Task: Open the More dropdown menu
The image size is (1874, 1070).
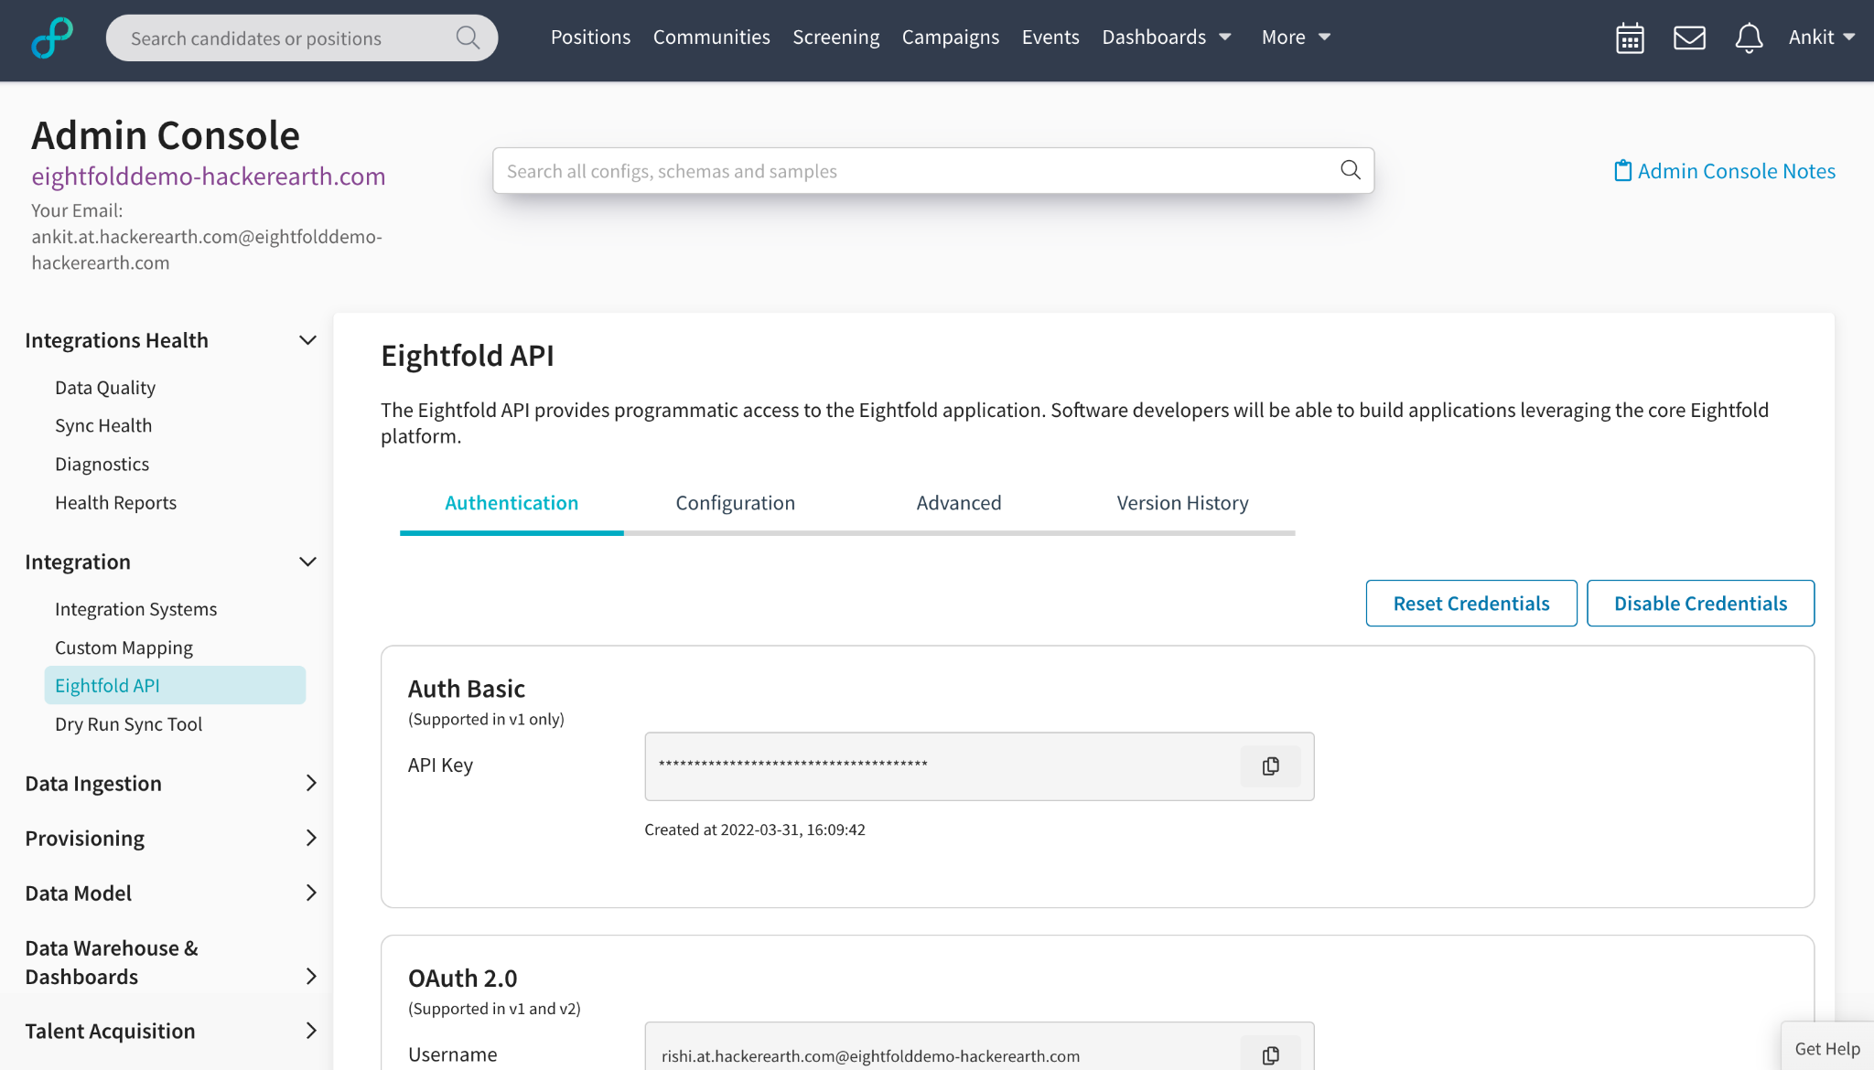Action: pos(1296,37)
